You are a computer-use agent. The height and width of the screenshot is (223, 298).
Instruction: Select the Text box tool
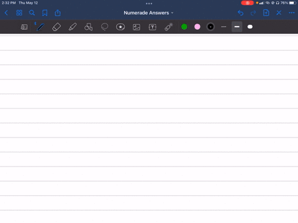(153, 27)
